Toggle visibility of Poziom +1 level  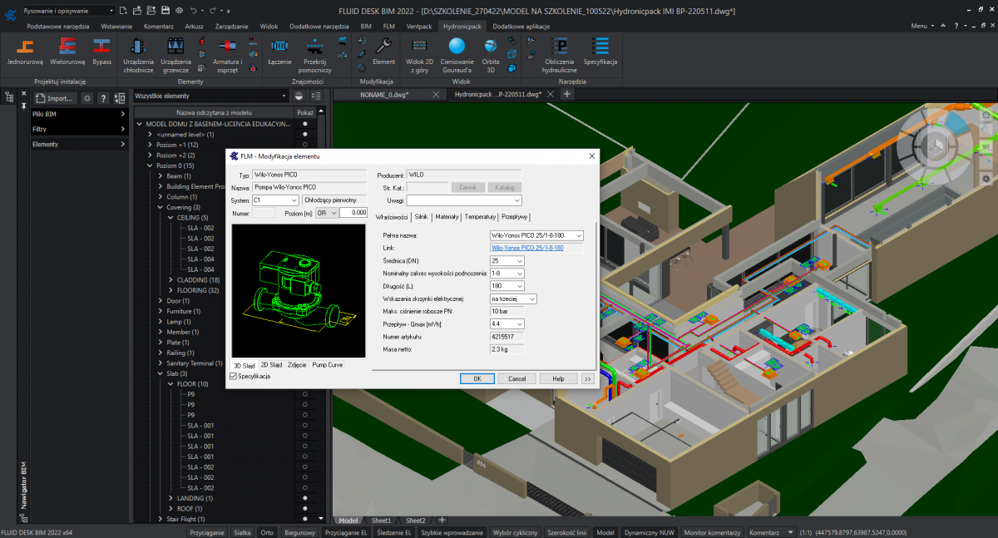click(x=305, y=145)
